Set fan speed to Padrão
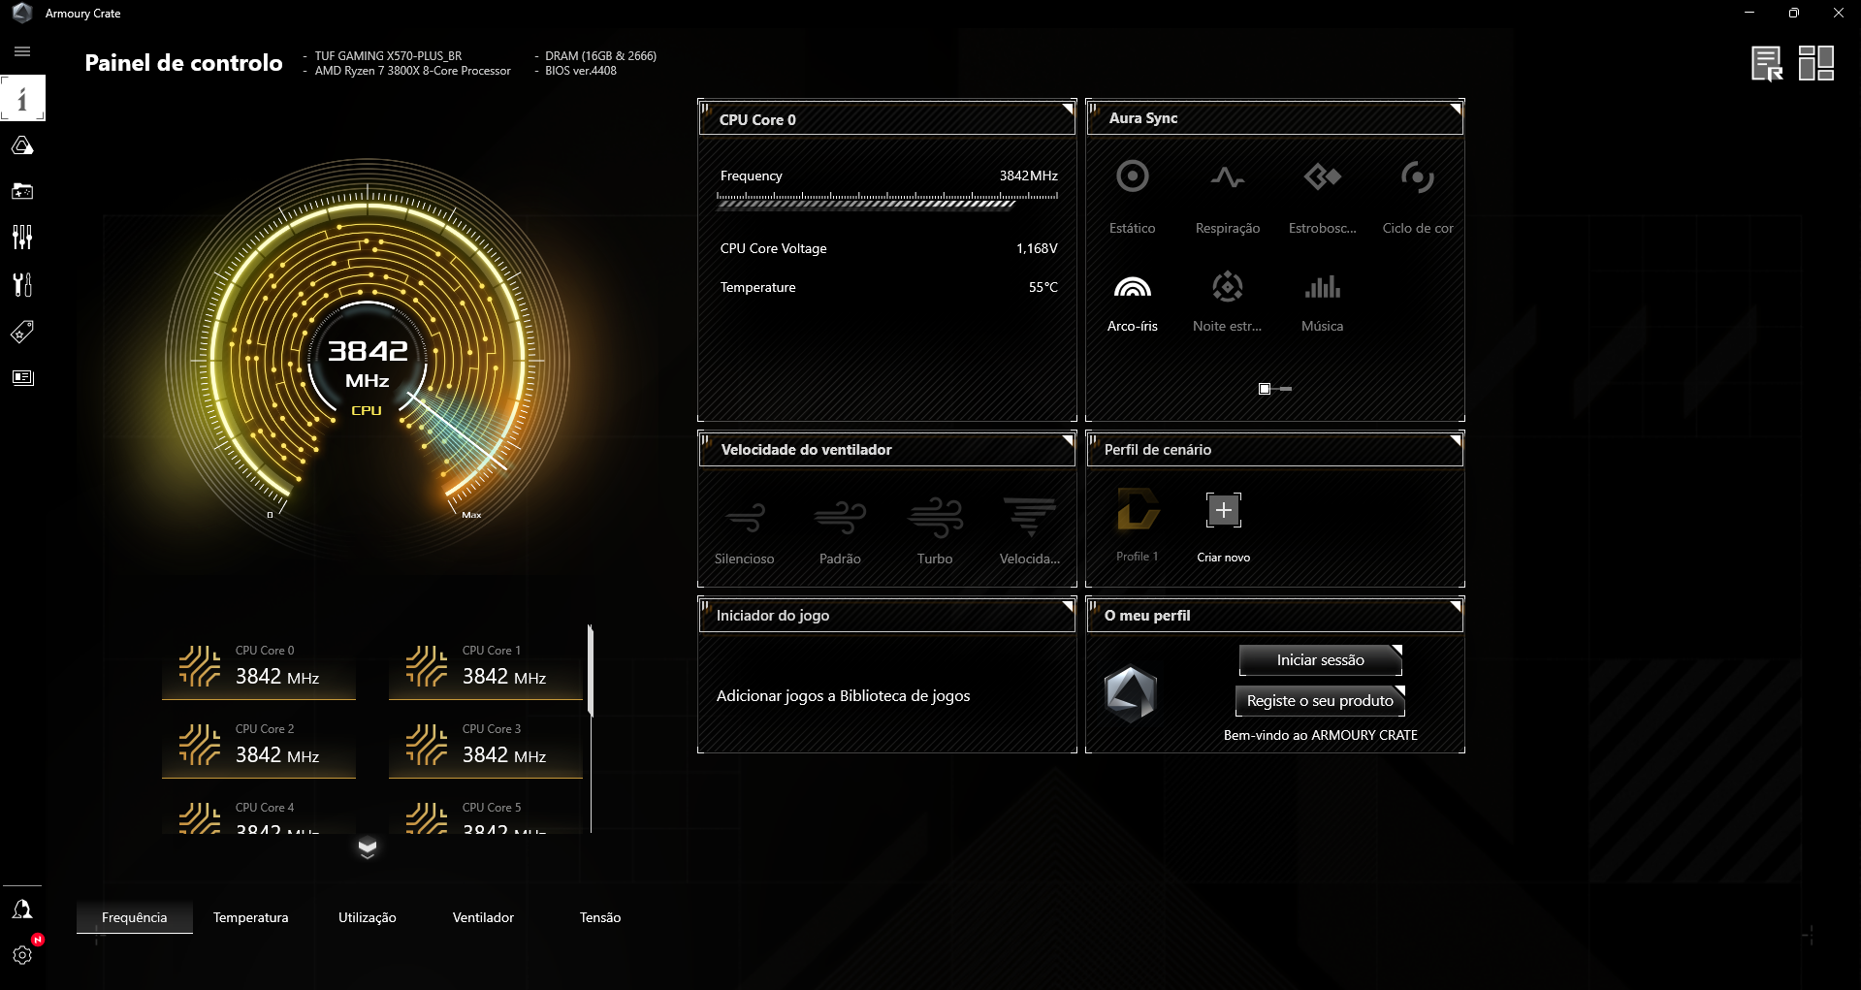The image size is (1861, 990). pyautogui.click(x=840, y=531)
